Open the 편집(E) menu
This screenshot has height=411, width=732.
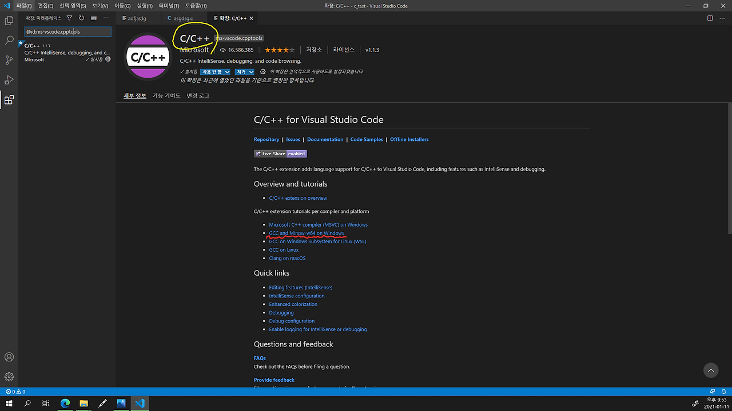pyautogui.click(x=46, y=6)
